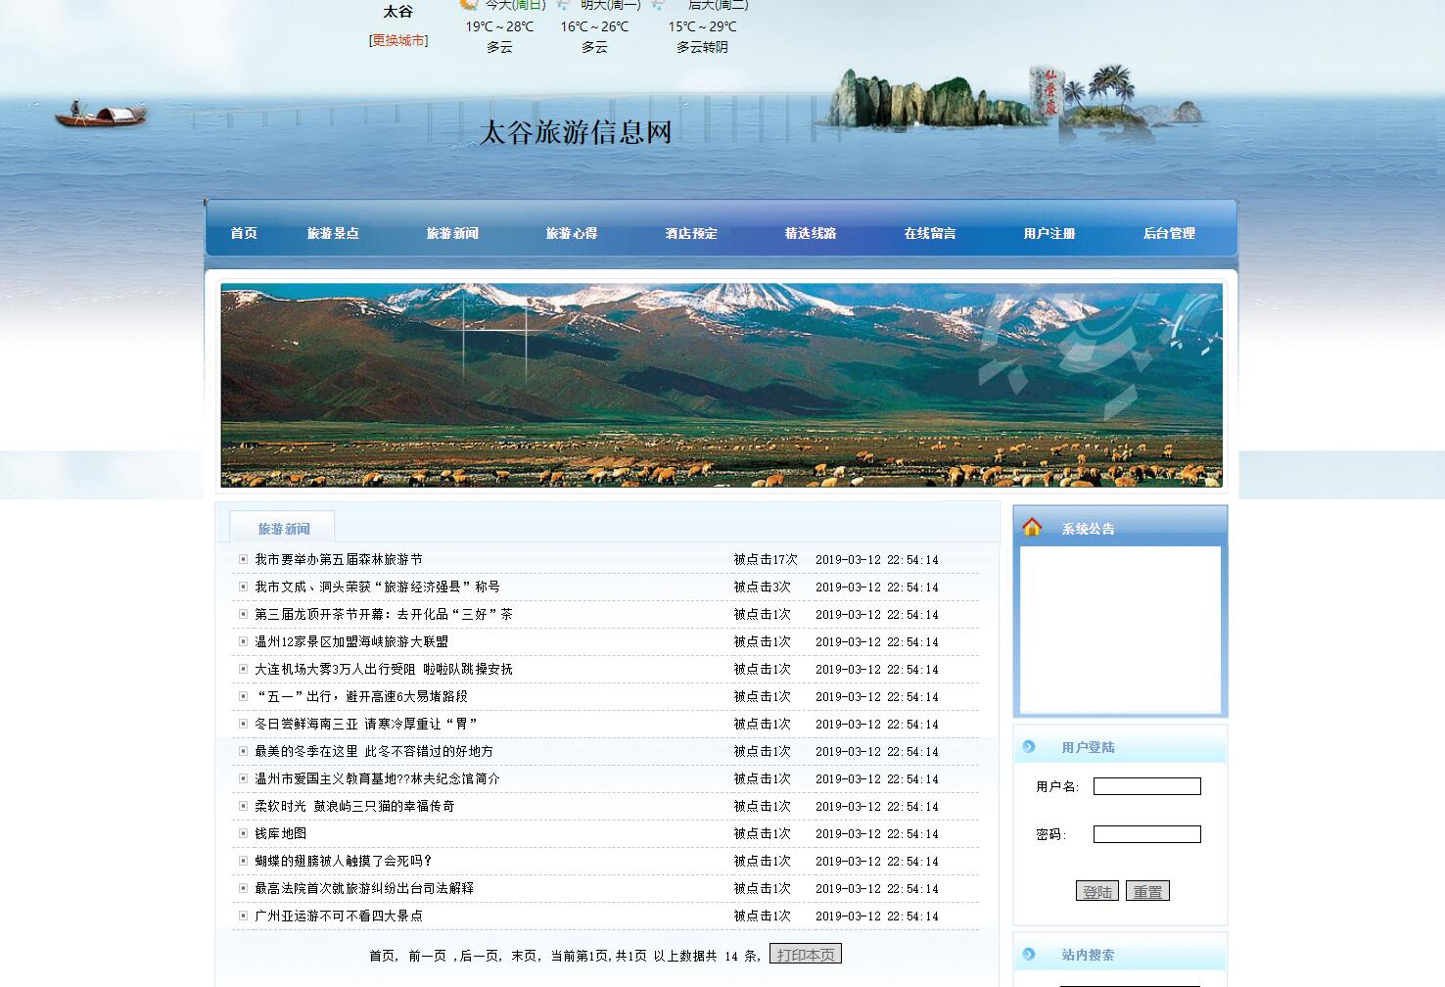Viewport: 1445px width, 987px height.
Task: Open the 用户注册 navigation menu item
Action: coord(1049,233)
